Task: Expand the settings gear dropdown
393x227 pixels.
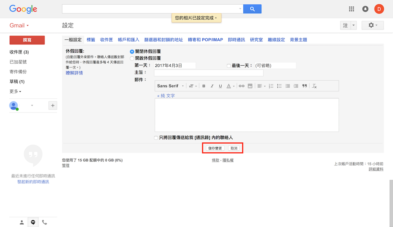Action: (x=373, y=25)
